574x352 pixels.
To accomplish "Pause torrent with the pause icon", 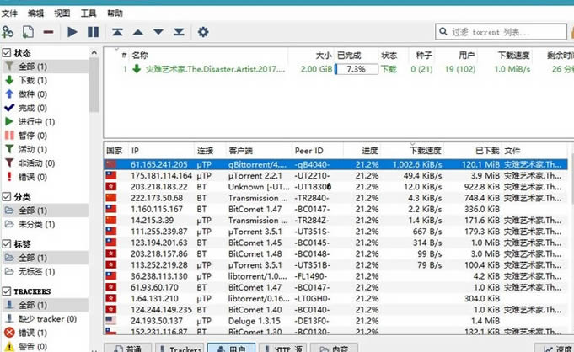I will (93, 32).
